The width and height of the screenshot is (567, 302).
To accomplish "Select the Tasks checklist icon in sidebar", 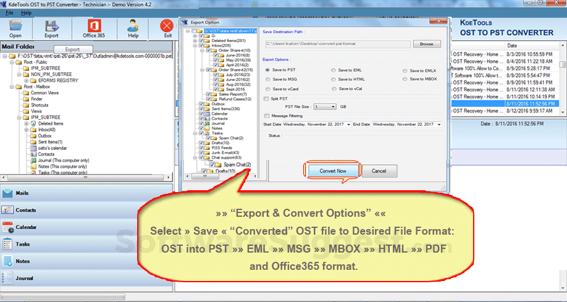I will point(7,244).
